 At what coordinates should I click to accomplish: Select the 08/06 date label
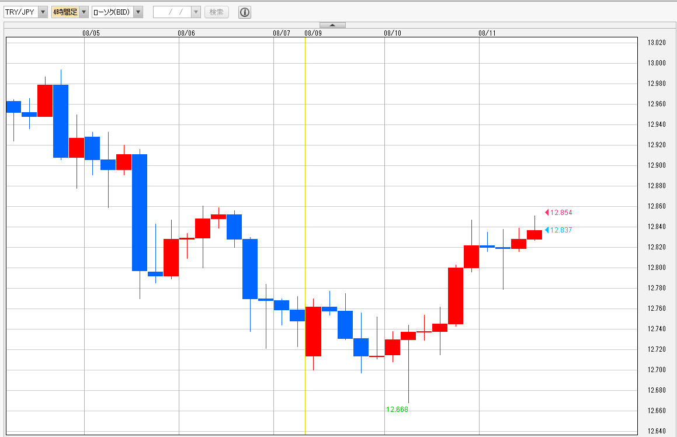click(x=186, y=33)
